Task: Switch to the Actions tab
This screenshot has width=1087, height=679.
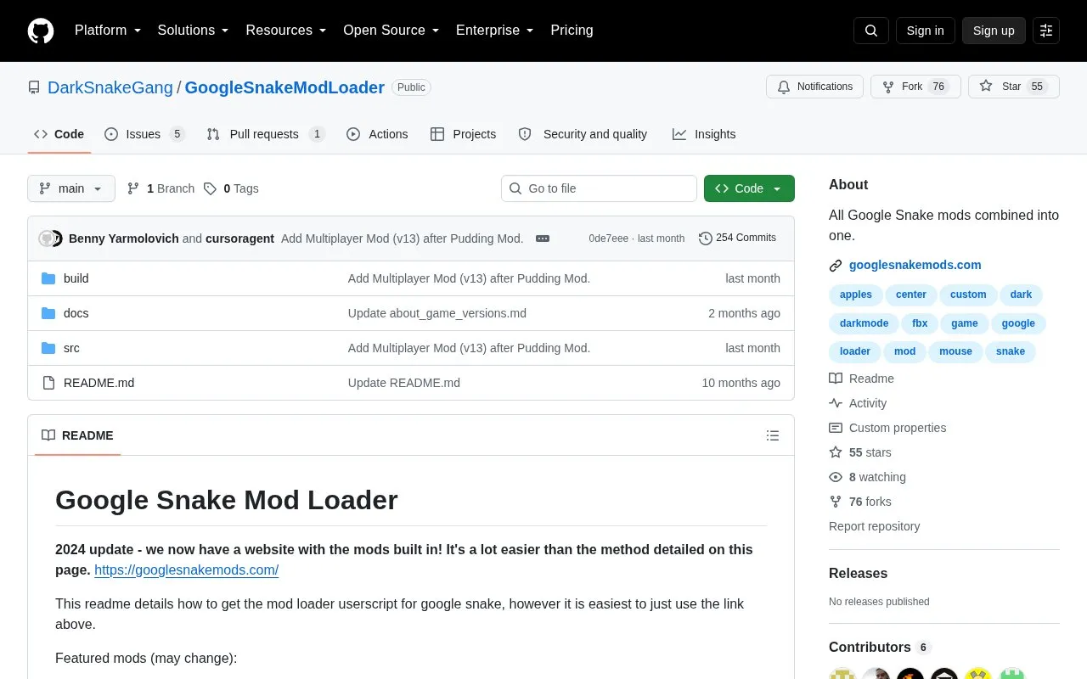Action: [377, 134]
